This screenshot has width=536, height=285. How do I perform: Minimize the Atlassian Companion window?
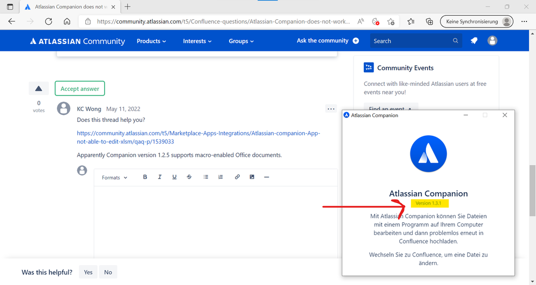[466, 115]
